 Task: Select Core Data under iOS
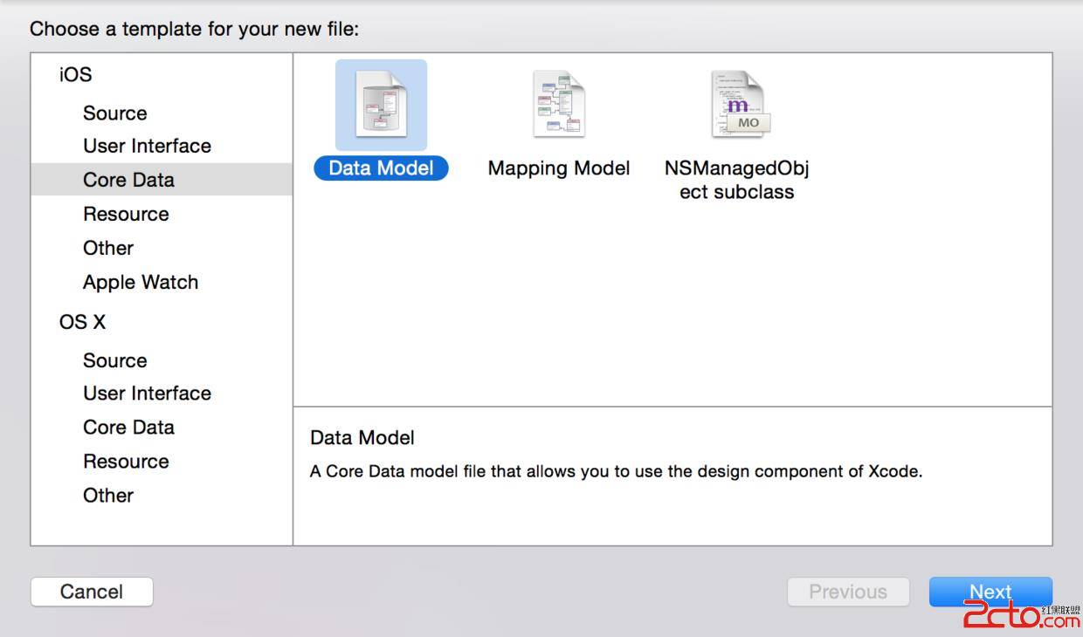[128, 180]
